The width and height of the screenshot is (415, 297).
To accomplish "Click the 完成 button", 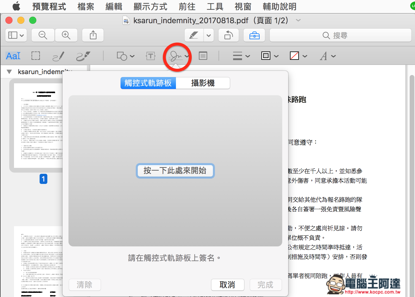I will click(265, 285).
